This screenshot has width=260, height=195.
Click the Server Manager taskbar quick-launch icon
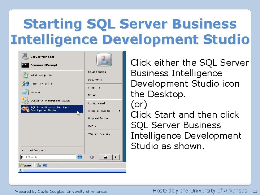[x=39, y=165]
